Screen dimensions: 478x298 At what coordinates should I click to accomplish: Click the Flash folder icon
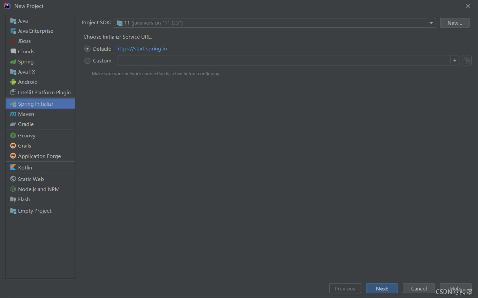point(13,199)
